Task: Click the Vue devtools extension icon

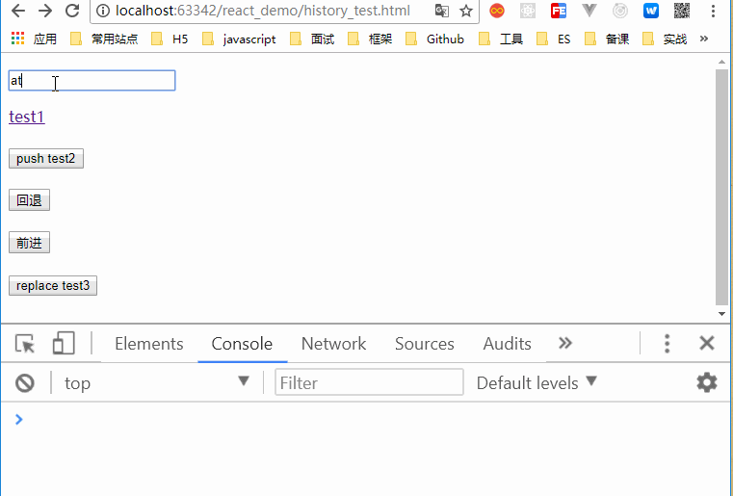Action: [x=589, y=12]
